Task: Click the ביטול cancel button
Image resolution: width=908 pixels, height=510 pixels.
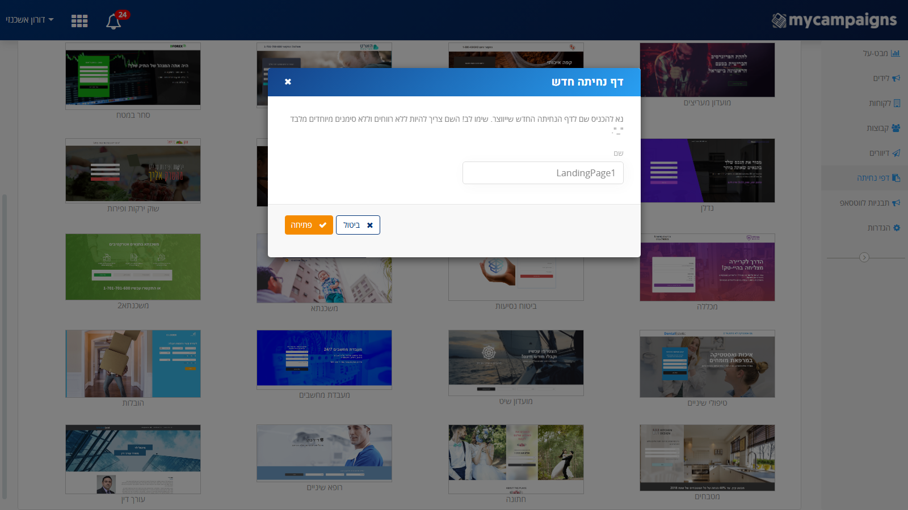Action: coord(358,225)
